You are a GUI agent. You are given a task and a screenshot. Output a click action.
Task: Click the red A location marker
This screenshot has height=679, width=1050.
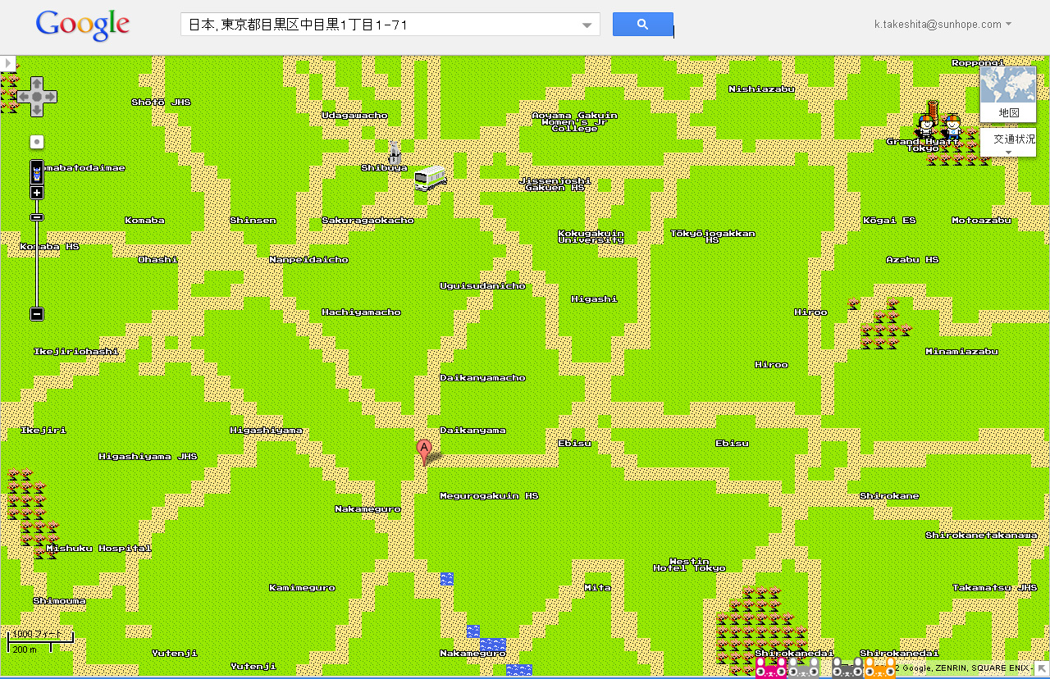coord(424,449)
